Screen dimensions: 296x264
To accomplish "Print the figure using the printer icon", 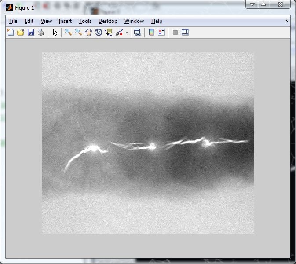I will coord(41,32).
